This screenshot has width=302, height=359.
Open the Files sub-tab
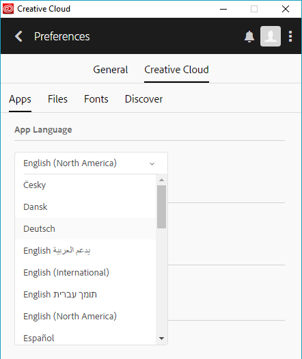[x=57, y=99]
